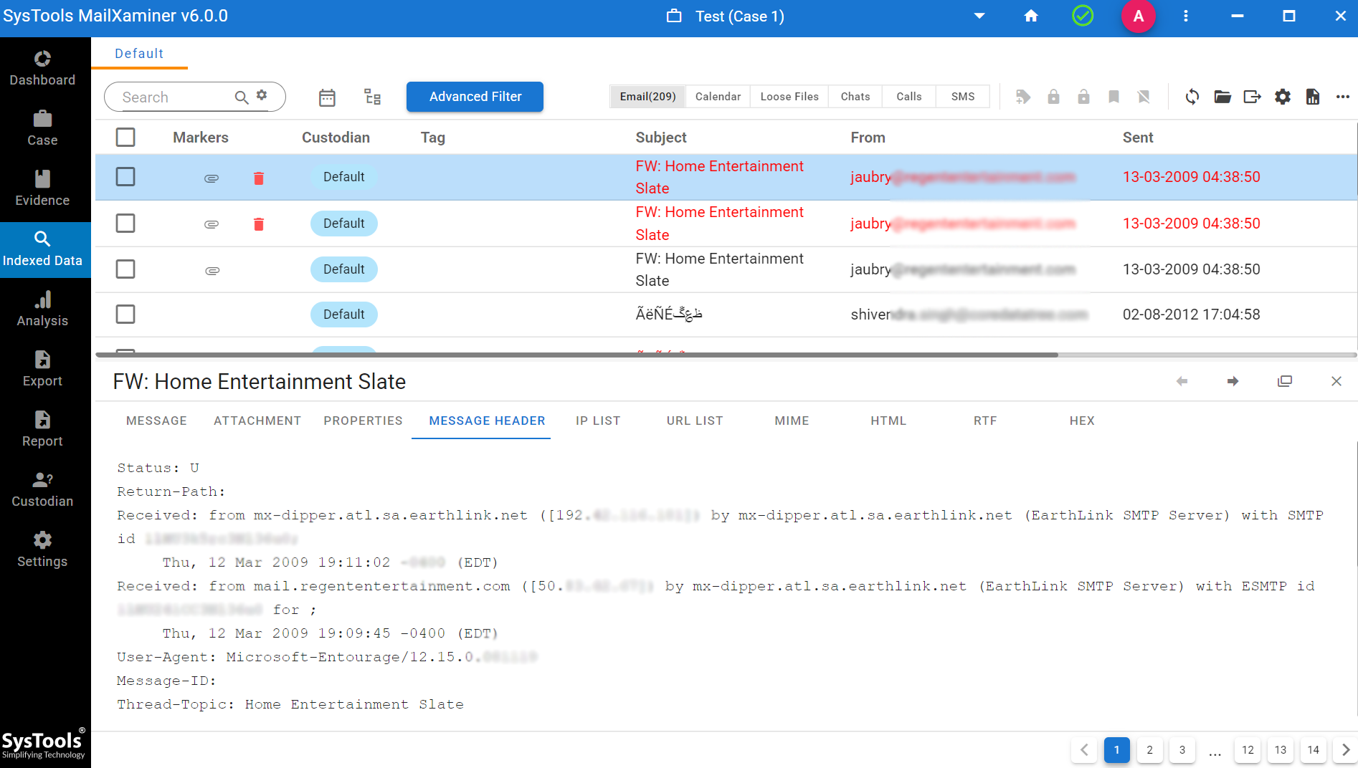Click the Advanced Filter button

coord(475,97)
